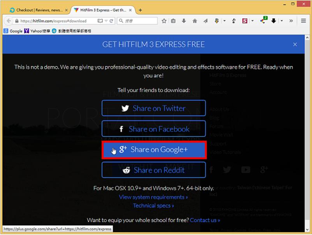The image size is (312, 235).
Task: Expand the S extension dropdown arrow
Action: (252, 21)
